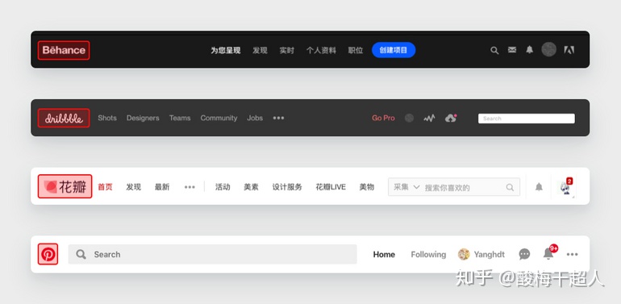Open the Dribbble activity pulse icon
621x304 pixels.
click(x=429, y=118)
